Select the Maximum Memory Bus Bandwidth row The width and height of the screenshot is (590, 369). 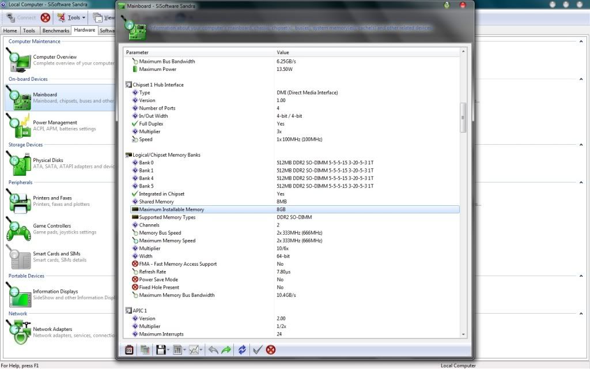[x=295, y=295]
